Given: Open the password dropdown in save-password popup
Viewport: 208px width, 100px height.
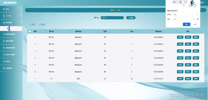Looking at the screenshot, I should [184, 19].
